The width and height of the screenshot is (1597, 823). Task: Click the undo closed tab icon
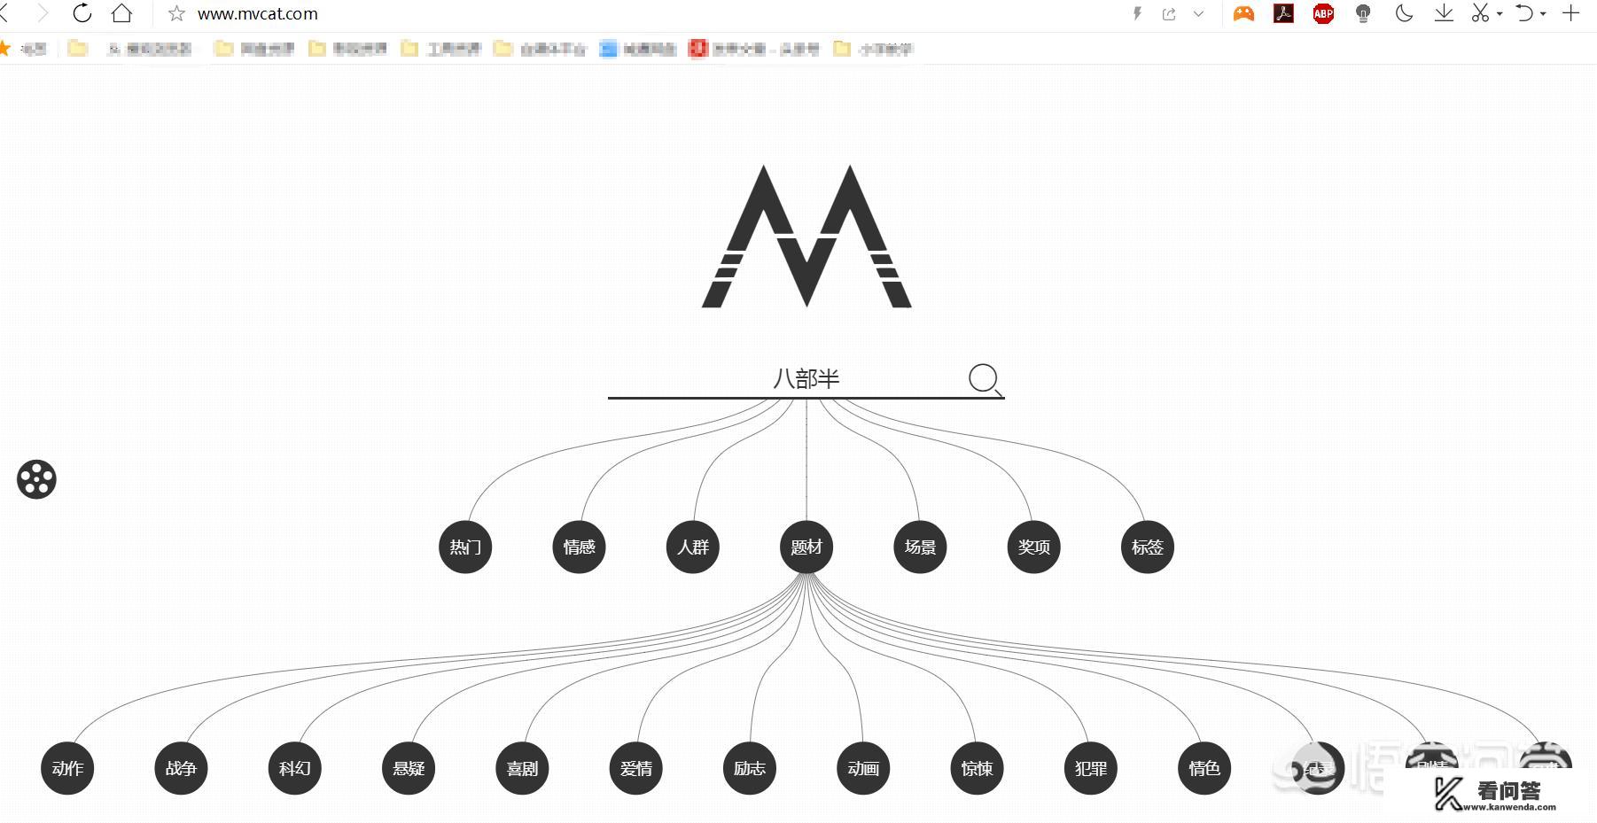pos(1524,13)
